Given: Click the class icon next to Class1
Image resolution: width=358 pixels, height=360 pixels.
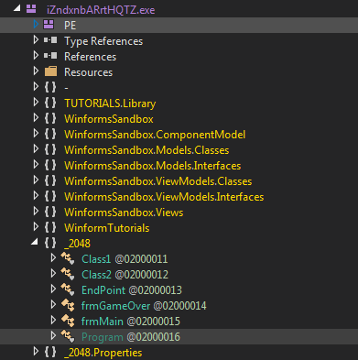Looking at the screenshot, I should coord(68,258).
